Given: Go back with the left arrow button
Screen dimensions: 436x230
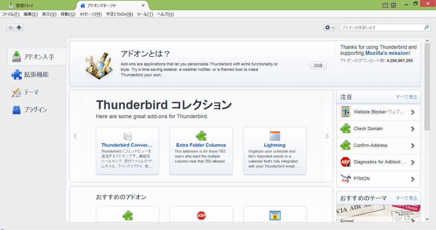Looking at the screenshot, I should pos(11,27).
